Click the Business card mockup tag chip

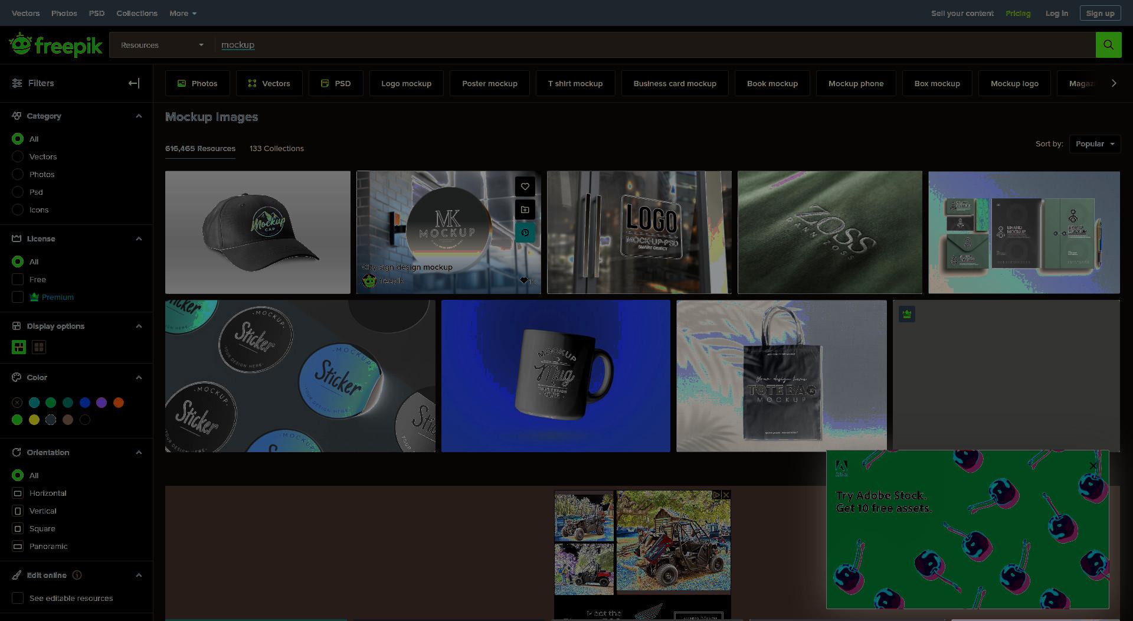pos(674,83)
